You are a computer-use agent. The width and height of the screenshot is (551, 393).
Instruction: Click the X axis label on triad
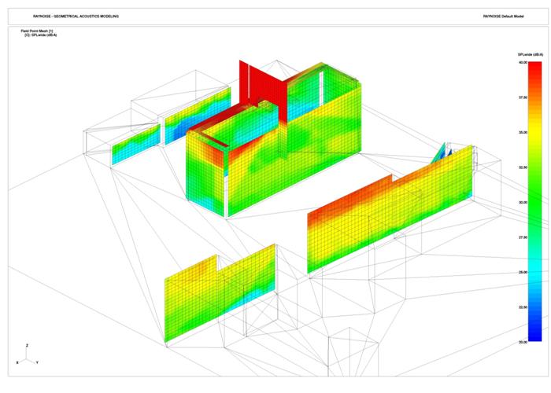tap(17, 362)
